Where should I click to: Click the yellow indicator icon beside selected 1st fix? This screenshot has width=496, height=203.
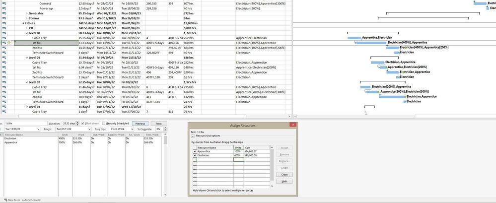pyautogui.click(x=9, y=43)
